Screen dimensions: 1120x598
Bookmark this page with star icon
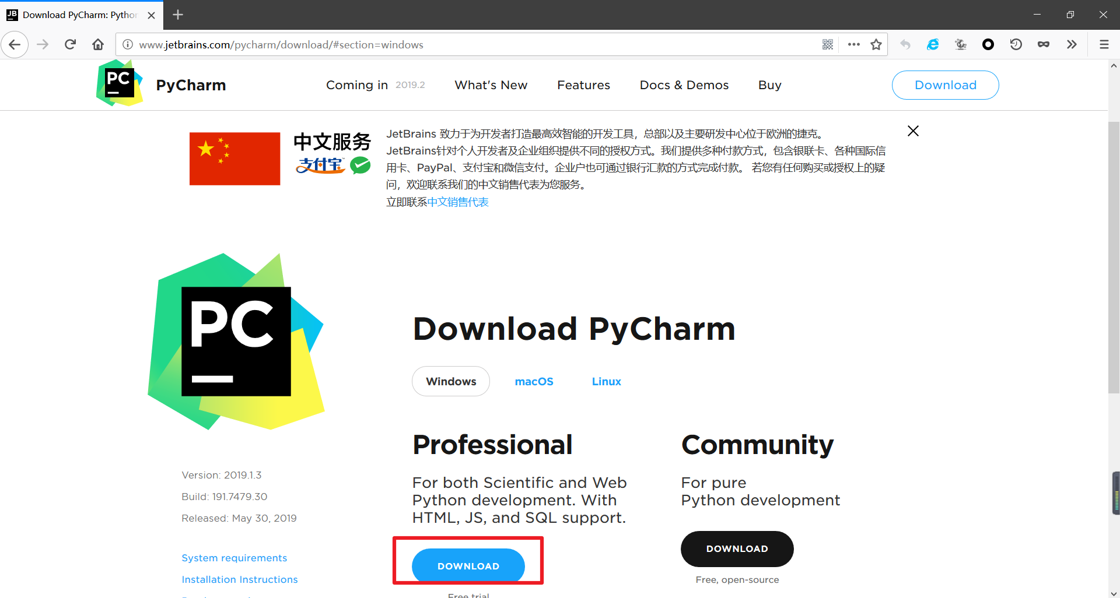click(876, 45)
